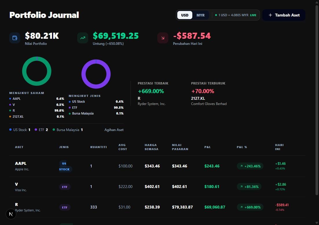Click the trending-up icon beside Untung
Image resolution: width=319 pixels, height=225 pixels.
83,38
